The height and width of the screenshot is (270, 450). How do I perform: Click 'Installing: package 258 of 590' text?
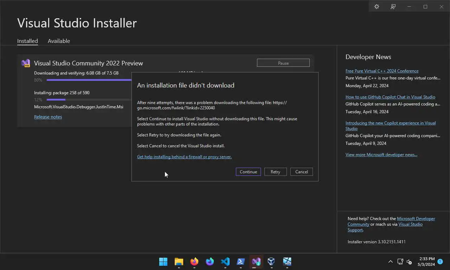(62, 93)
